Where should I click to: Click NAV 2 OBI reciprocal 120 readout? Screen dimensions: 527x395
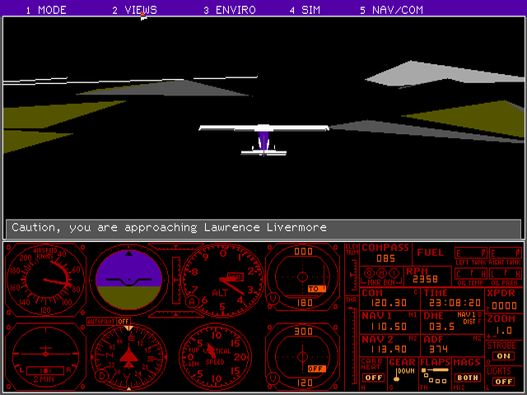(305, 383)
